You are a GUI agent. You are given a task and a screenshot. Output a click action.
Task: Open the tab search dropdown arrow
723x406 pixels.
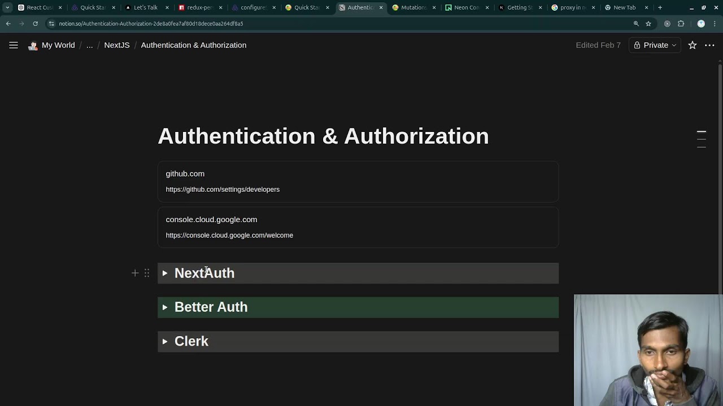[7, 7]
